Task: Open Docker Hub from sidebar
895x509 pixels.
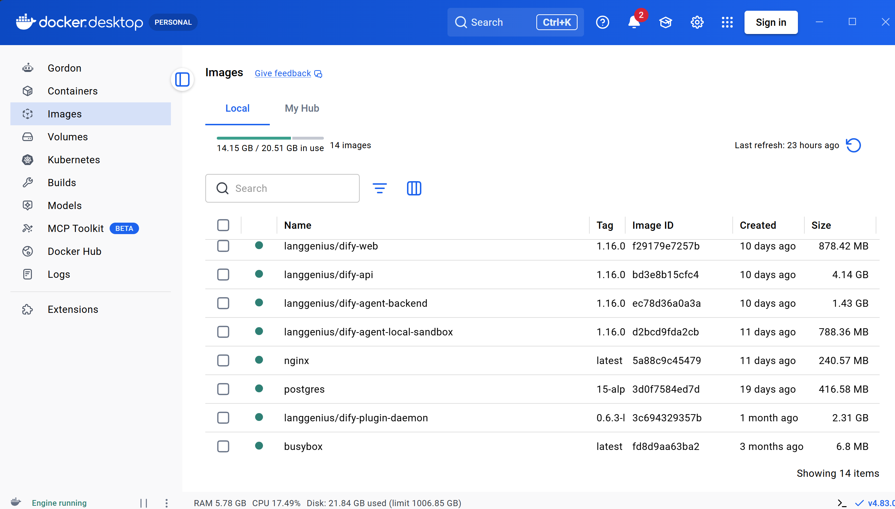Action: (90, 251)
